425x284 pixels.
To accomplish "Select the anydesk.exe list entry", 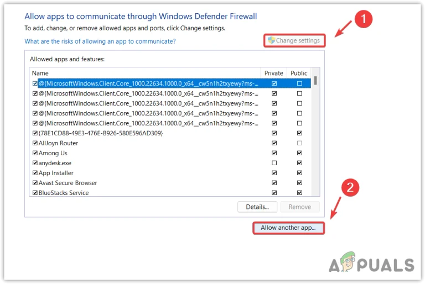I will [x=55, y=163].
